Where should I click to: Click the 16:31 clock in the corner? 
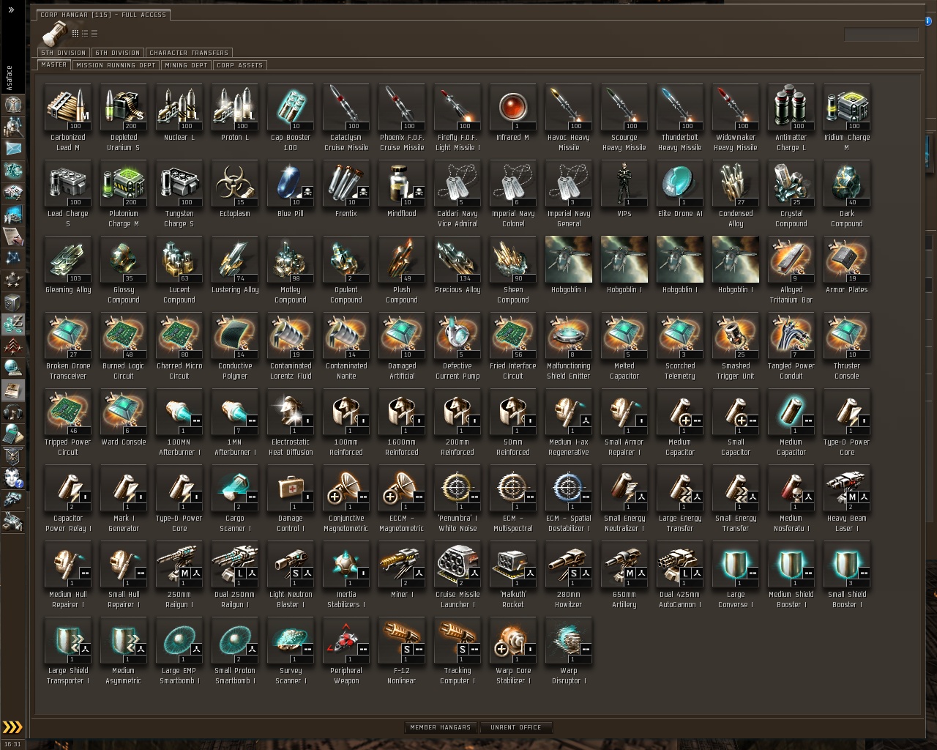click(12, 744)
